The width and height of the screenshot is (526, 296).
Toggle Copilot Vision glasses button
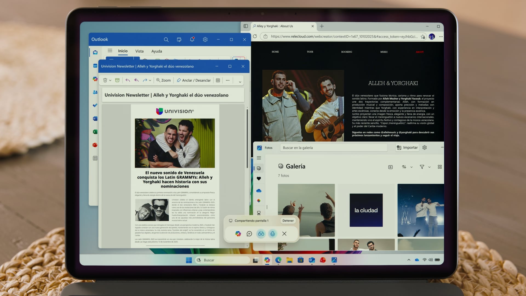pos(261,234)
